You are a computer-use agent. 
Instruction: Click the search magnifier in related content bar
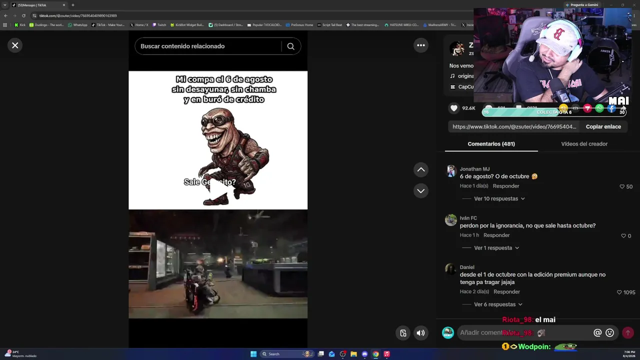[x=290, y=46]
